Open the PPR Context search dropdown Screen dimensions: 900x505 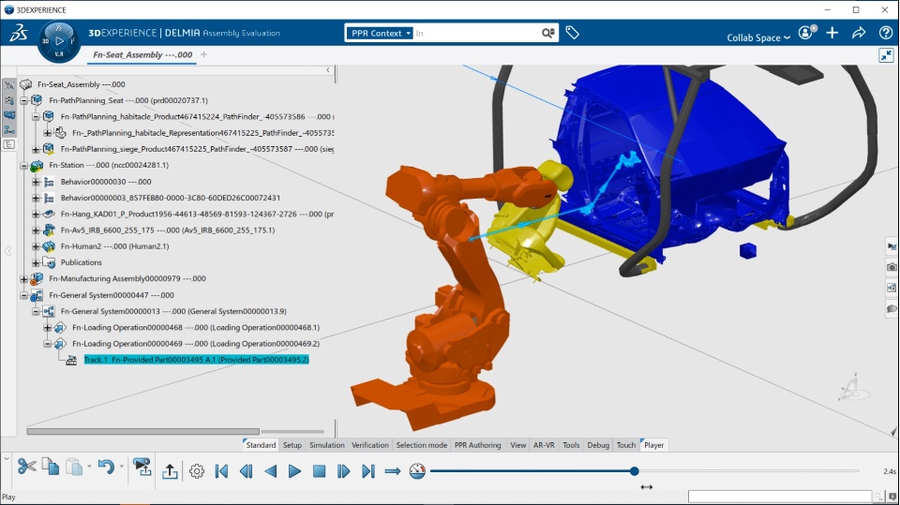coord(379,34)
